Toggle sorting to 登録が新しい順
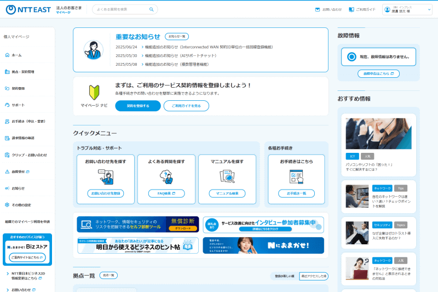This screenshot has width=438, height=292. (x=285, y=276)
